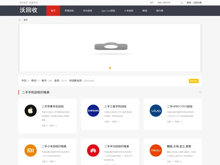The width and height of the screenshot is (220, 165).
Task: Open the 二手苹果手机回收 title link
Action: click(x=53, y=107)
